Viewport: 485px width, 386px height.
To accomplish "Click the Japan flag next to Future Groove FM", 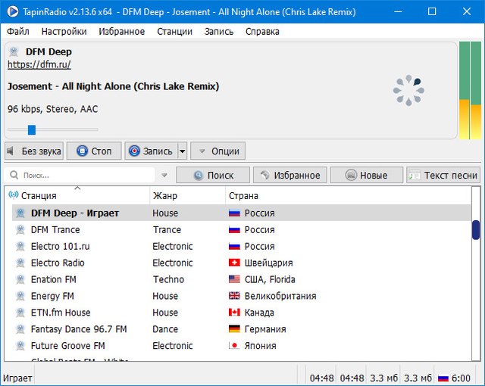I will (x=234, y=346).
